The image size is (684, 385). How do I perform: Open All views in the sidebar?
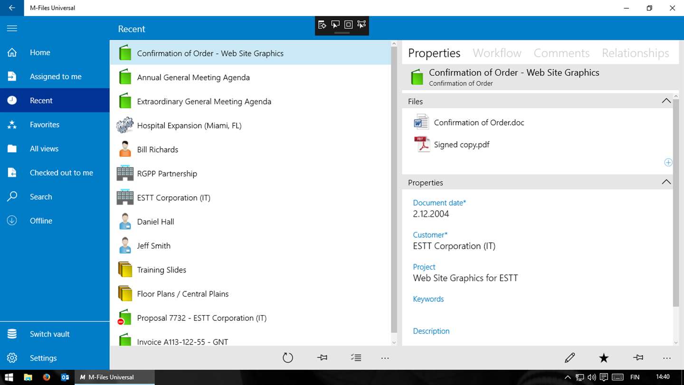(55, 149)
